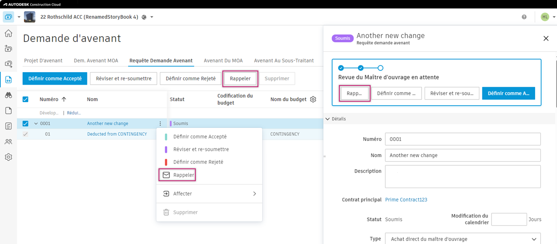The width and height of the screenshot is (557, 244).
Task: Uncheck the checkbox for row 0001
Action: coord(25,123)
